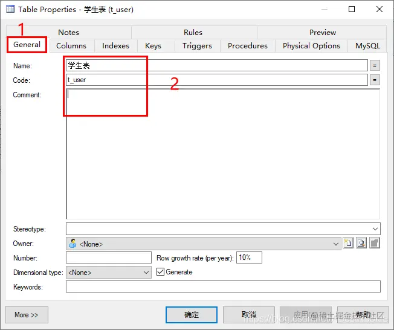
Task: Maximize the Table Properties window
Action: click(352, 9)
